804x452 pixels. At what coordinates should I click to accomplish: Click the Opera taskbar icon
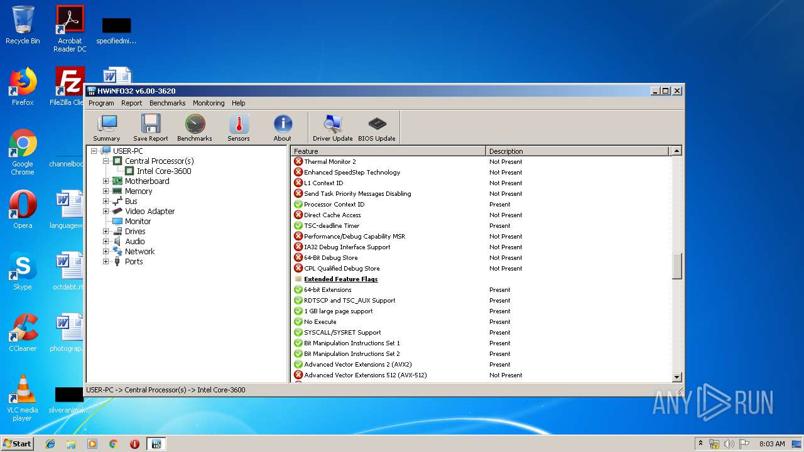click(134, 444)
